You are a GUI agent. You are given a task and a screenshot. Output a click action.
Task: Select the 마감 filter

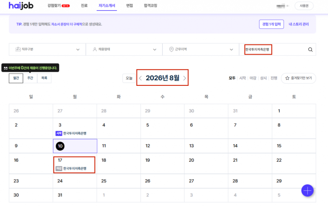coord(253,78)
